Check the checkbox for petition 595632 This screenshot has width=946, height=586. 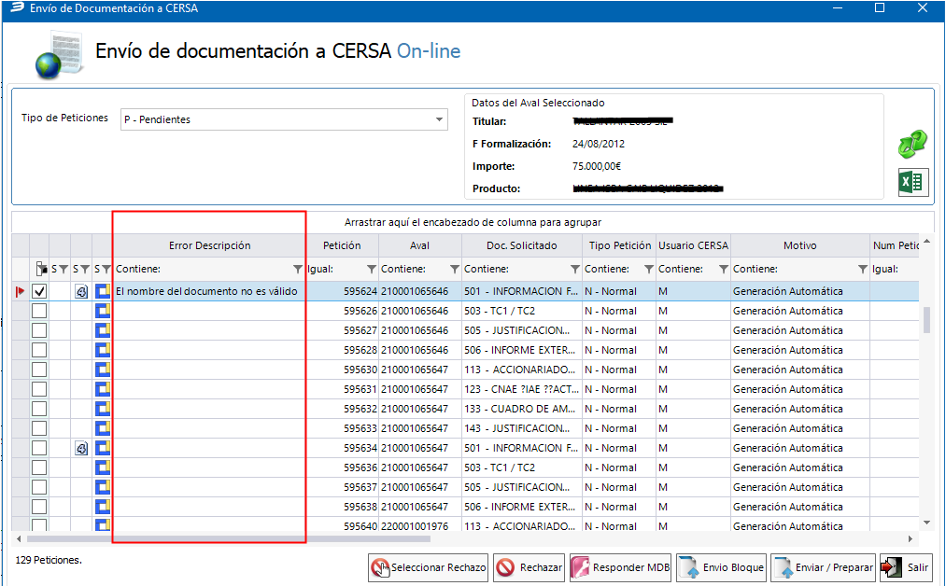click(39, 410)
